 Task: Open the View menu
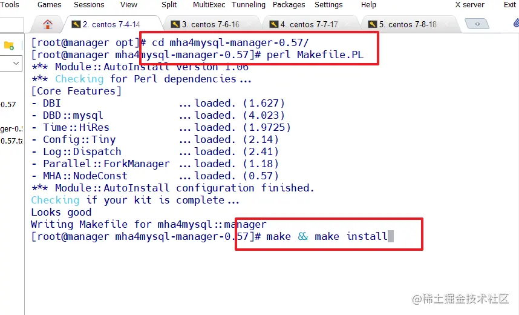[x=128, y=5]
